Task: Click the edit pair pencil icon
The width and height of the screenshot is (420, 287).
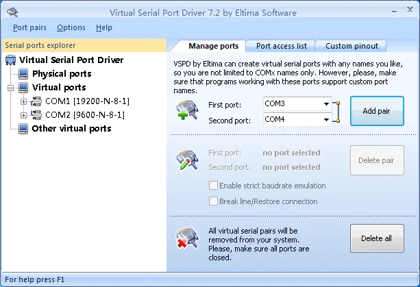Action: point(187,160)
